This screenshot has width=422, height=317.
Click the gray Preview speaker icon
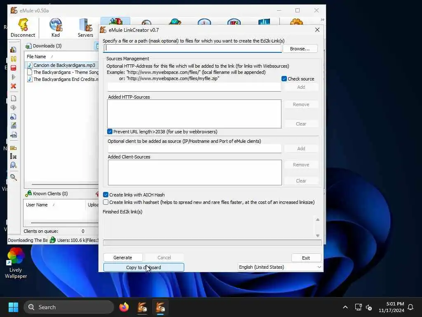point(13,108)
